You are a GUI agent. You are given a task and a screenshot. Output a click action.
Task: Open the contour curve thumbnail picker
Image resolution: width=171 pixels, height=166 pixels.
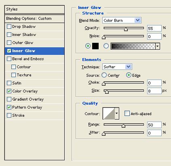109,113
